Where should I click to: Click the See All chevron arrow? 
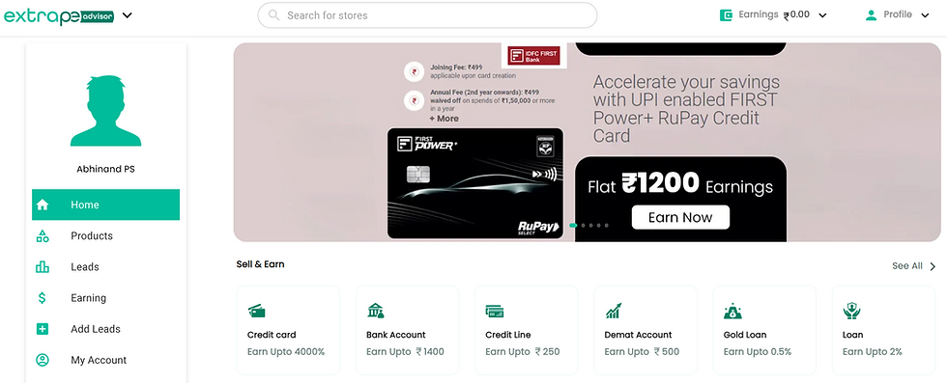[x=933, y=266]
